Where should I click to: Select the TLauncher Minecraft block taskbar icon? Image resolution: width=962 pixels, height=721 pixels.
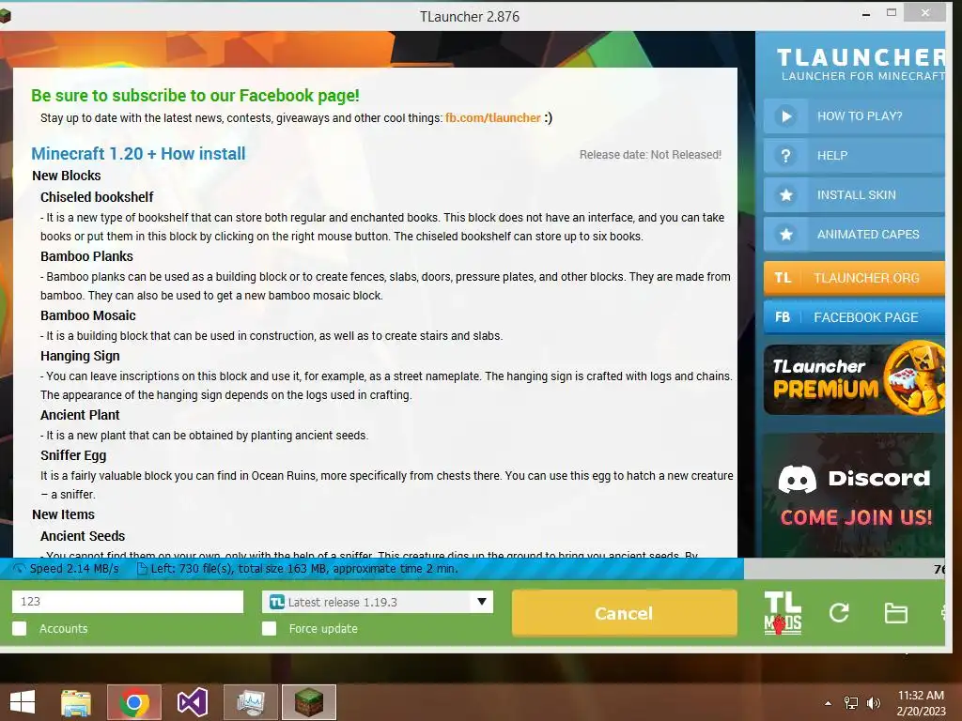pyautogui.click(x=309, y=702)
